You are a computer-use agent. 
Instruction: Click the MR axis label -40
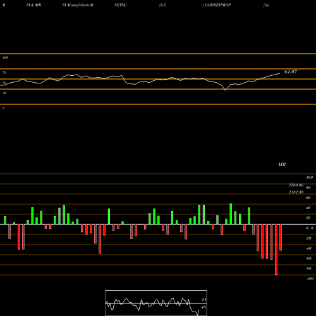point(308,248)
